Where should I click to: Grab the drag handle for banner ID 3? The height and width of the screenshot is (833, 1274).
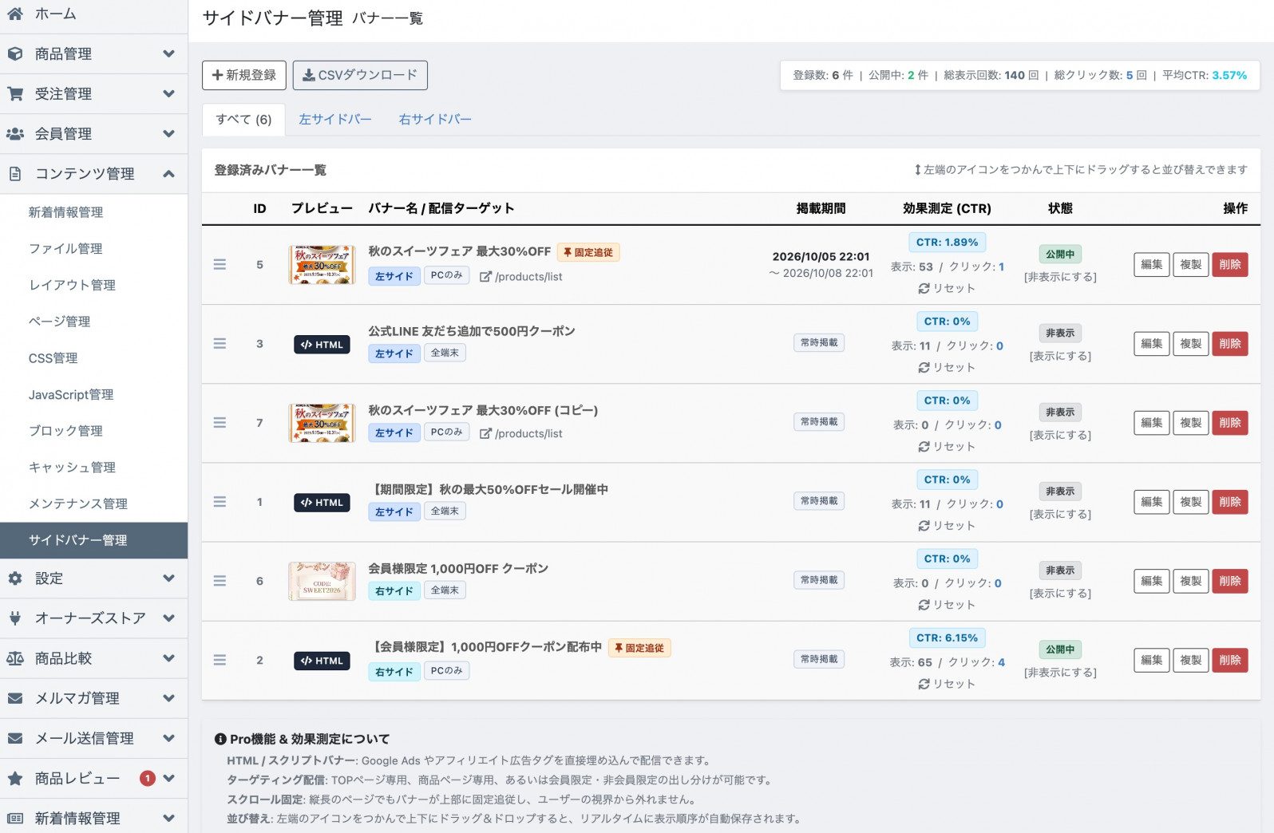(220, 343)
